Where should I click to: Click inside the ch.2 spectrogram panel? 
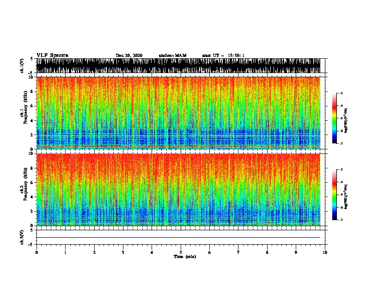point(178,190)
